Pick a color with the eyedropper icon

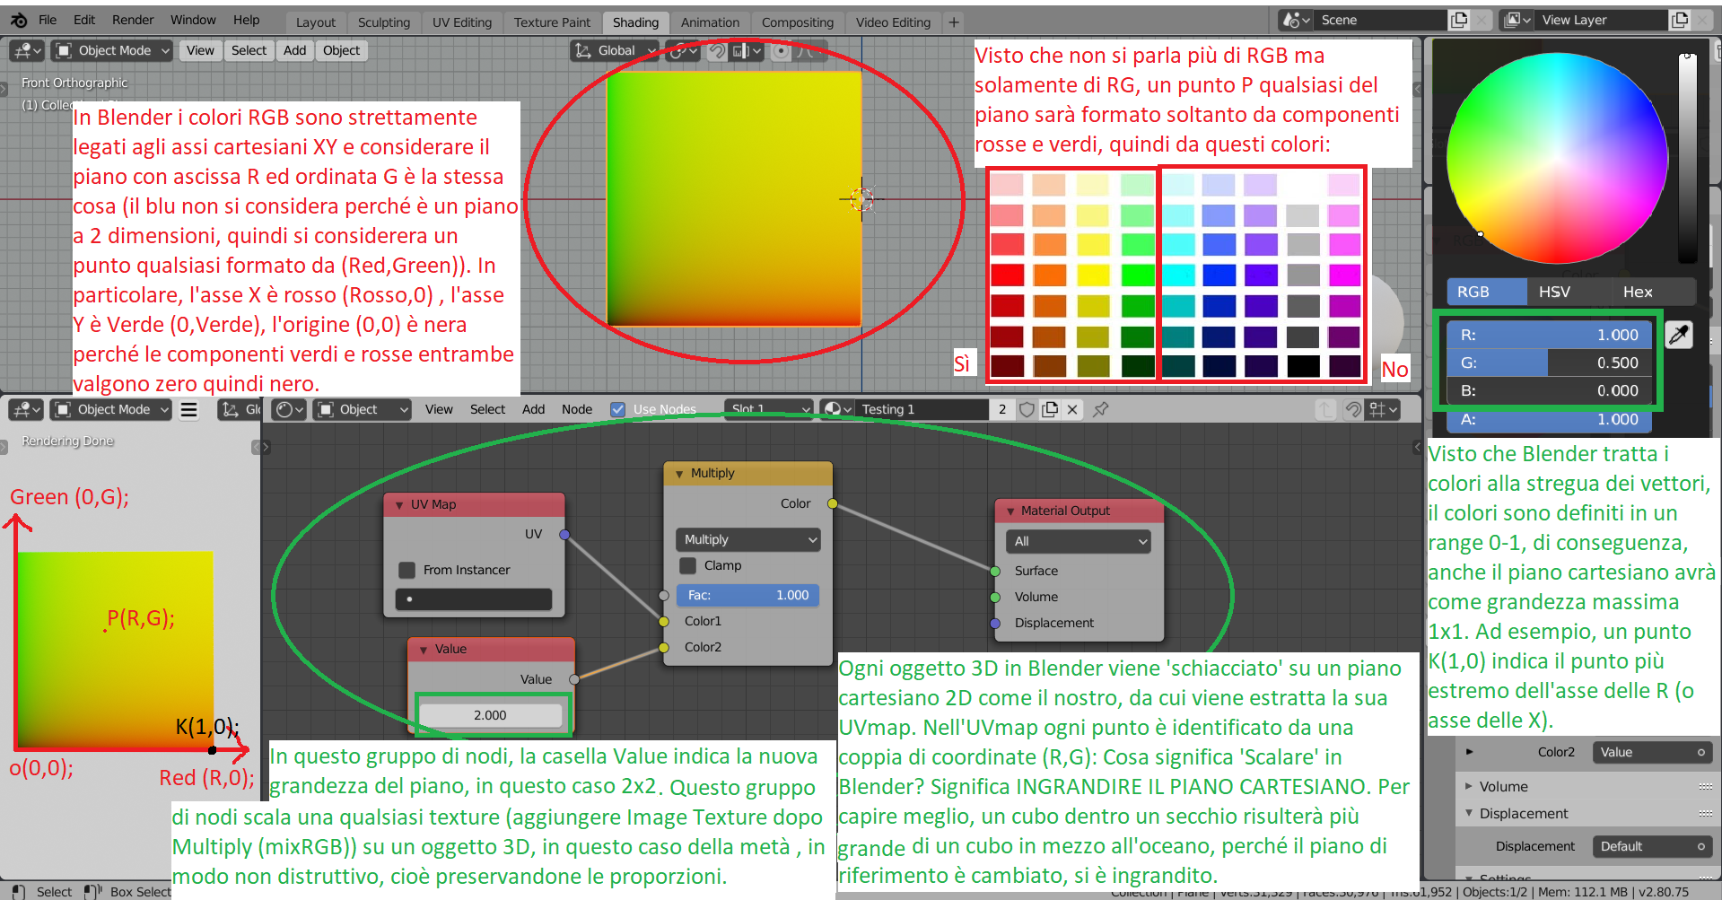click(1679, 335)
